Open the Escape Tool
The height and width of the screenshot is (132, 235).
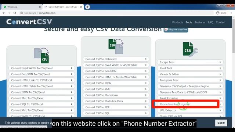click(190, 62)
